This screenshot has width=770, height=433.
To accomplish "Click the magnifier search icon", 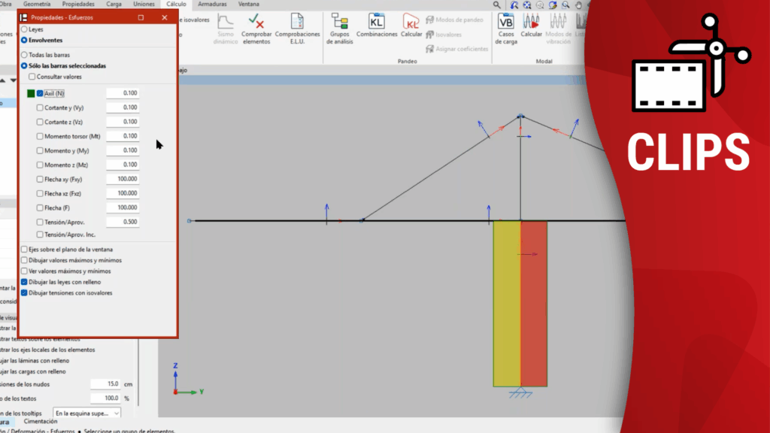I will pos(497,5).
